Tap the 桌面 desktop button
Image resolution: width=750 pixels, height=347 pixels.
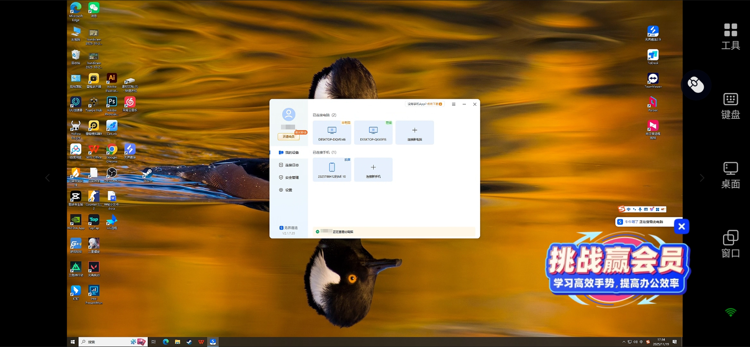click(730, 175)
